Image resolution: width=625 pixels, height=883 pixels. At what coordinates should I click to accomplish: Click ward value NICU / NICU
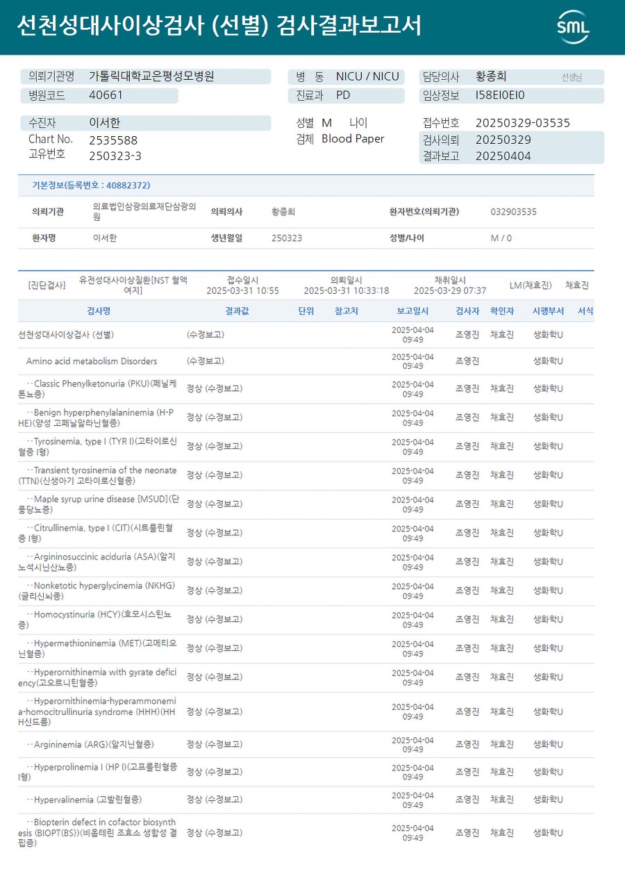coord(367,76)
